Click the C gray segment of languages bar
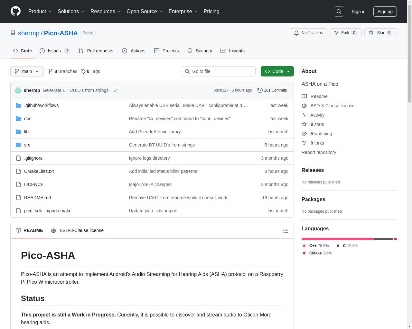Viewport: 412px width, 329px height. (x=384, y=239)
